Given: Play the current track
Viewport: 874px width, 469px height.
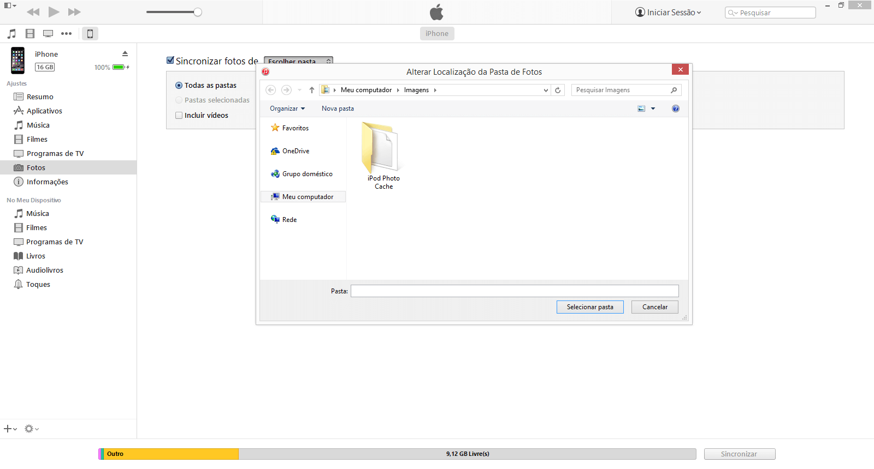Looking at the screenshot, I should tap(54, 12).
